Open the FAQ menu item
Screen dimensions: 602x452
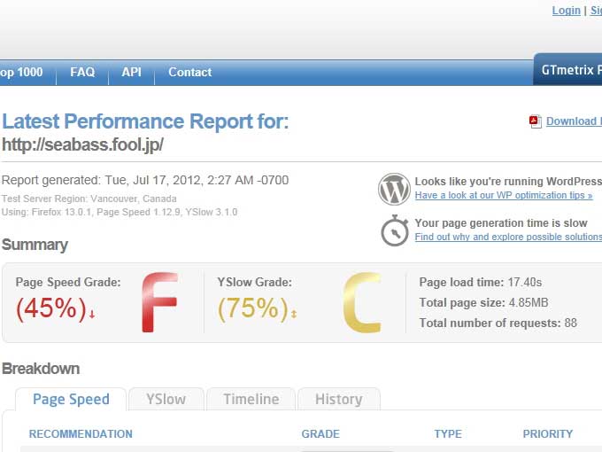[82, 73]
